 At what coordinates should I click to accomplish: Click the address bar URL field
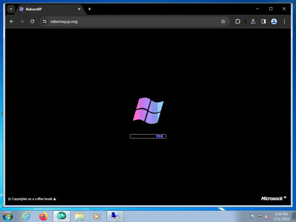pyautogui.click(x=135, y=21)
